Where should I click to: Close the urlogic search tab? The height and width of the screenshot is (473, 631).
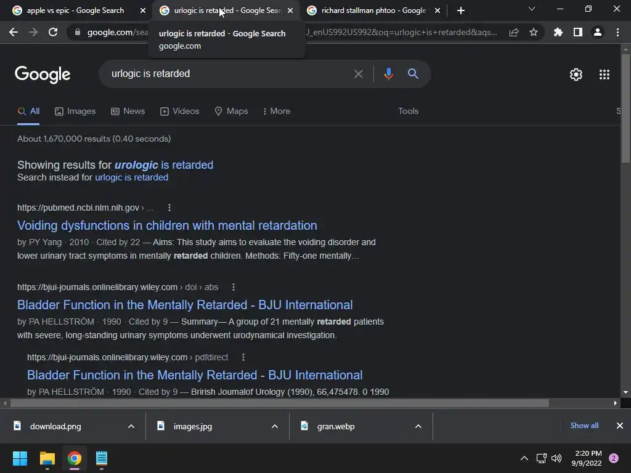pyautogui.click(x=290, y=10)
